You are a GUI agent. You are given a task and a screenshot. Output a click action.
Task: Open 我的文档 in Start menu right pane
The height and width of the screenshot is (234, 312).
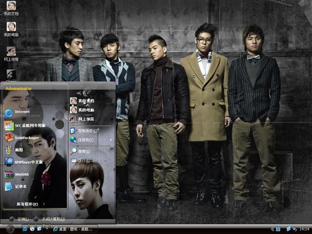coord(82,101)
